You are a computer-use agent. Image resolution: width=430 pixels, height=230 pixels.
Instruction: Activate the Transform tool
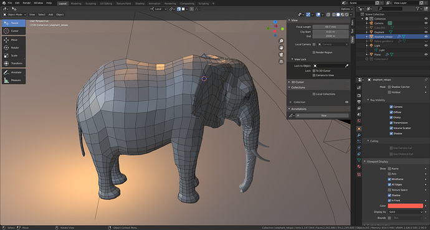(x=14, y=64)
